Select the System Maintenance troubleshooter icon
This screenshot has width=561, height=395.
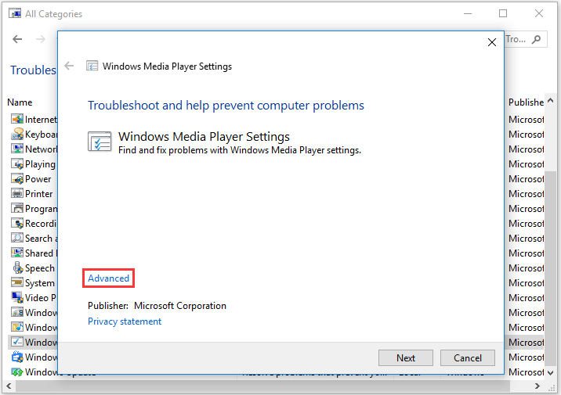click(x=16, y=282)
